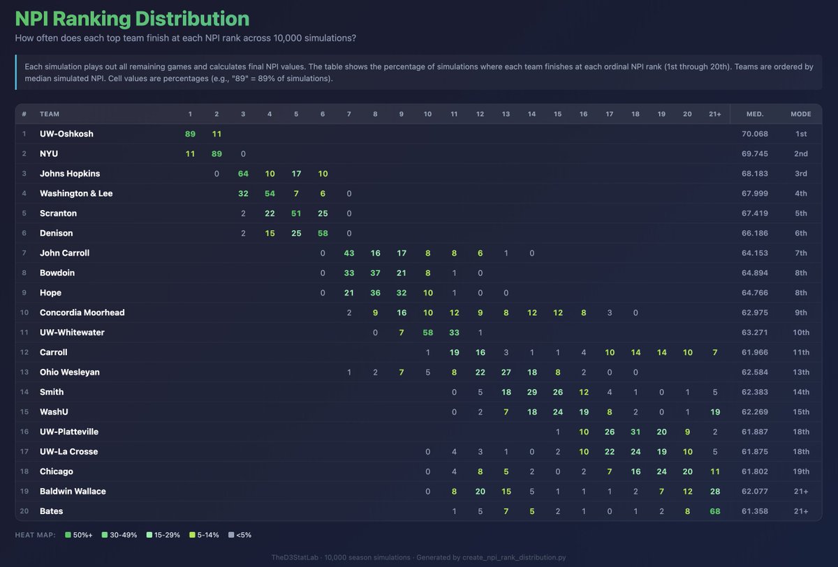The image size is (838, 567).
Task: Select the Denison team name
Action: [56, 233]
